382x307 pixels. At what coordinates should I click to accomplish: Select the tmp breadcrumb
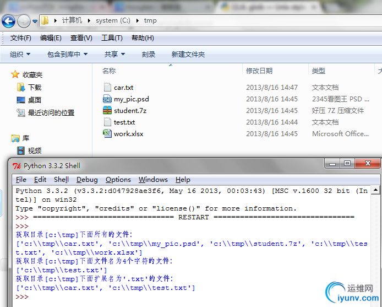pyautogui.click(x=150, y=20)
